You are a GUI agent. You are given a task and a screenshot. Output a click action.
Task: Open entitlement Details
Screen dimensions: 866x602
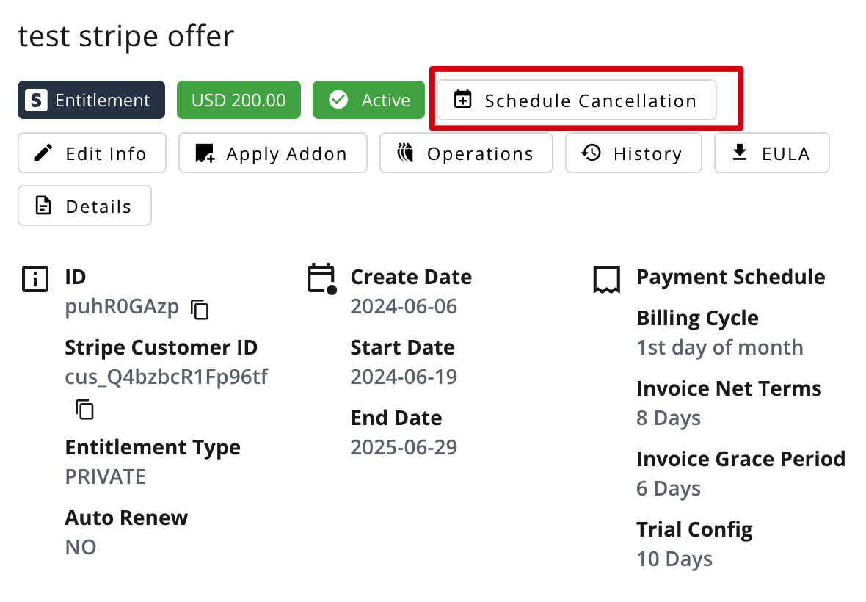point(84,206)
